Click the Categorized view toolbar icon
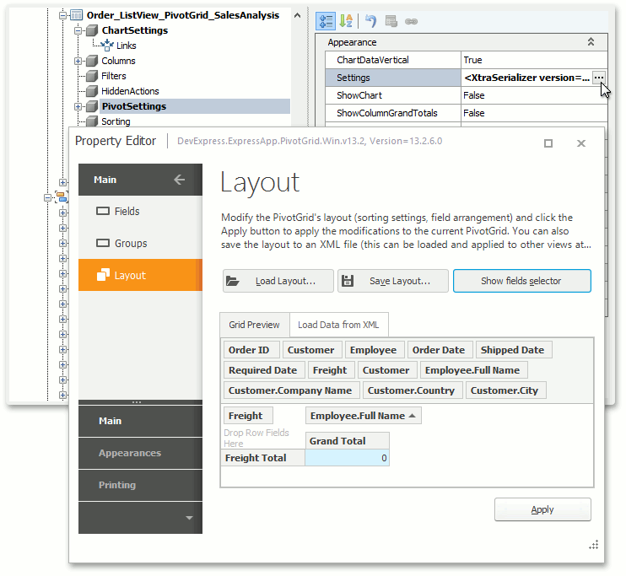The image size is (626, 576). pos(326,21)
